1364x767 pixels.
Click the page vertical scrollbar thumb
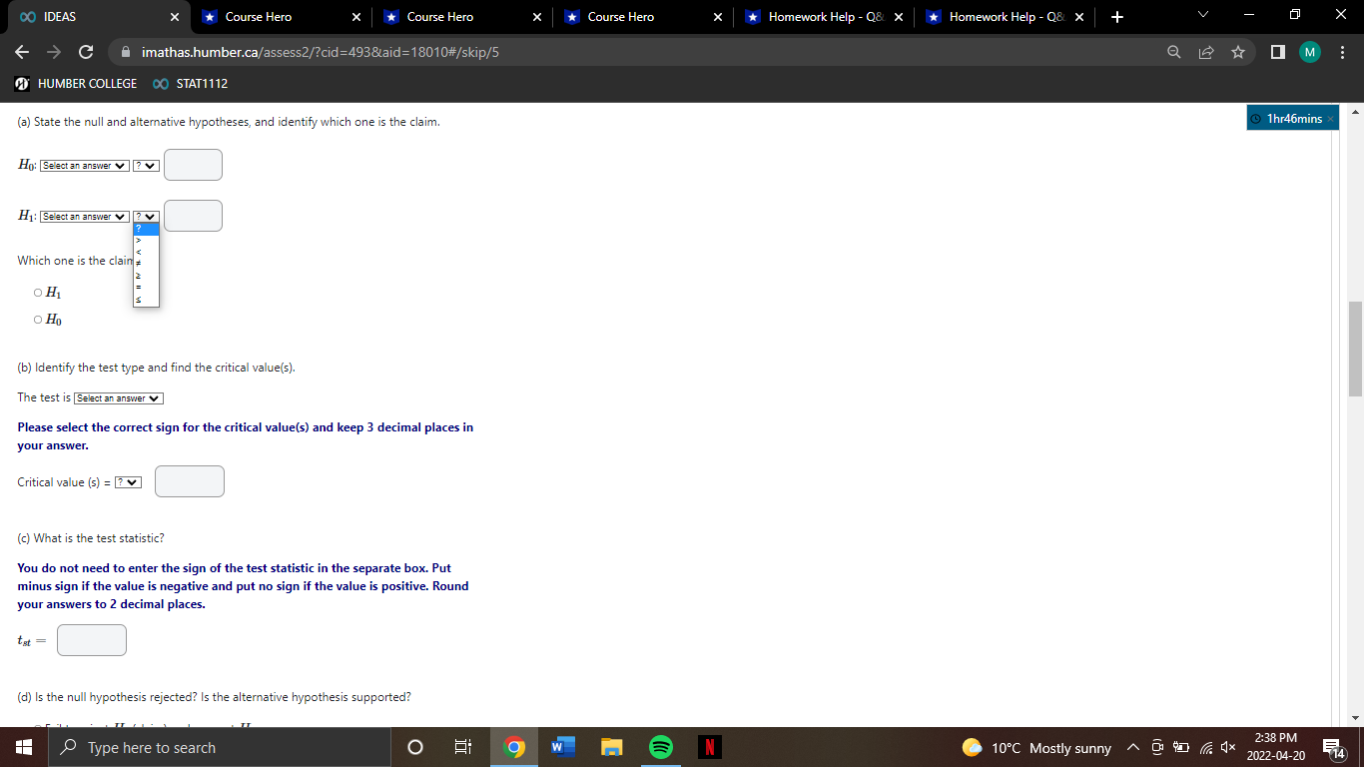(1355, 350)
